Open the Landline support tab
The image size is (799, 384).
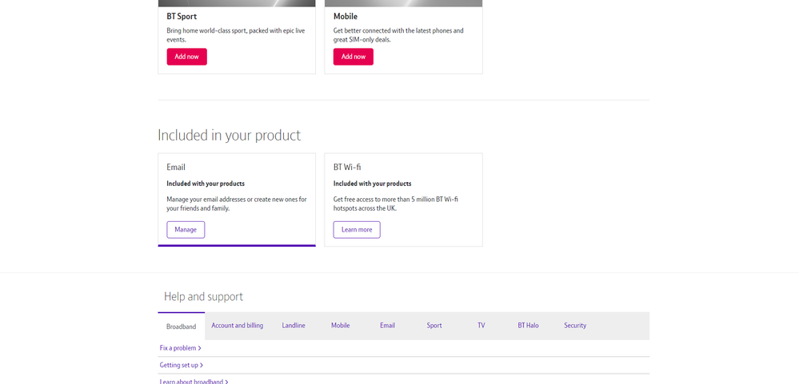coord(294,326)
